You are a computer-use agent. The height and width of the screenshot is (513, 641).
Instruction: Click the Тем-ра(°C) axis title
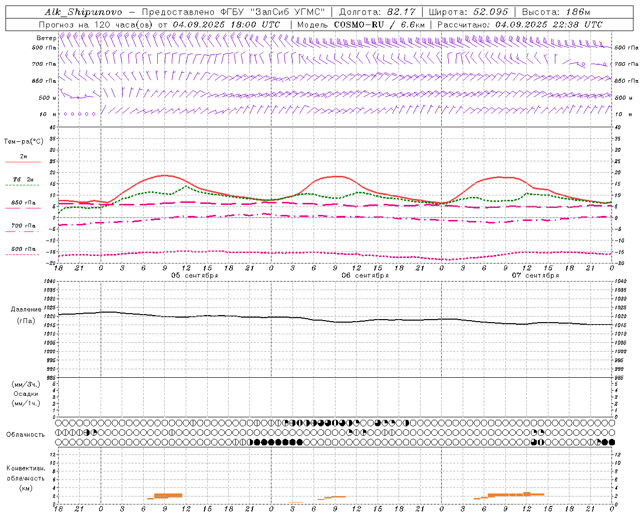24,142
